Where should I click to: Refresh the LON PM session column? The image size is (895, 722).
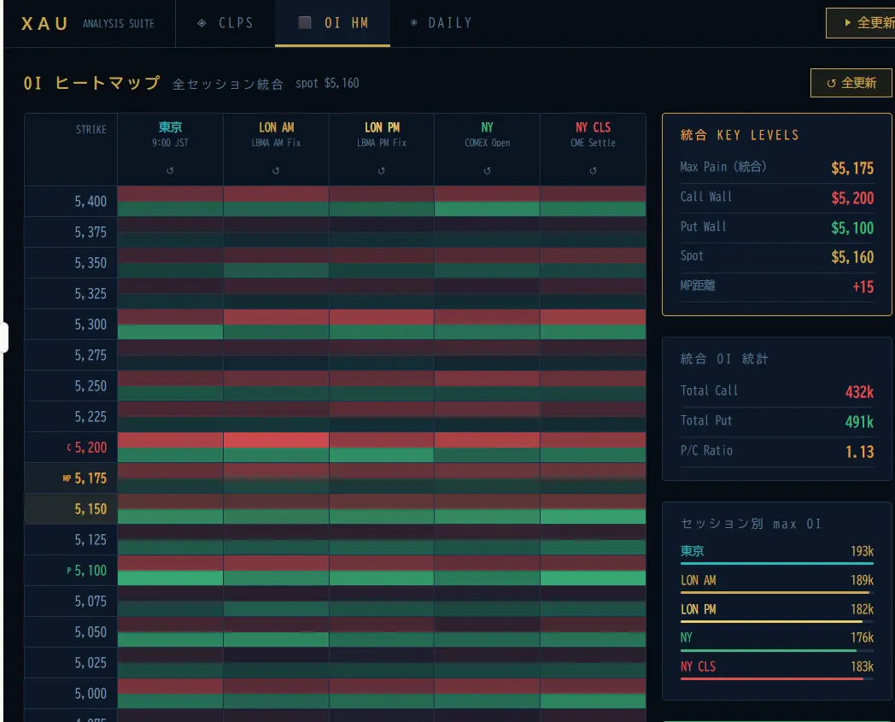tap(381, 171)
